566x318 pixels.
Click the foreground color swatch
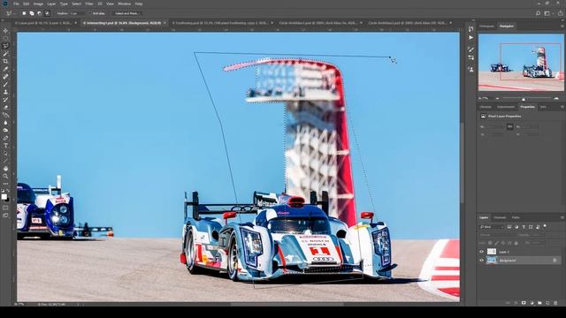[4, 196]
